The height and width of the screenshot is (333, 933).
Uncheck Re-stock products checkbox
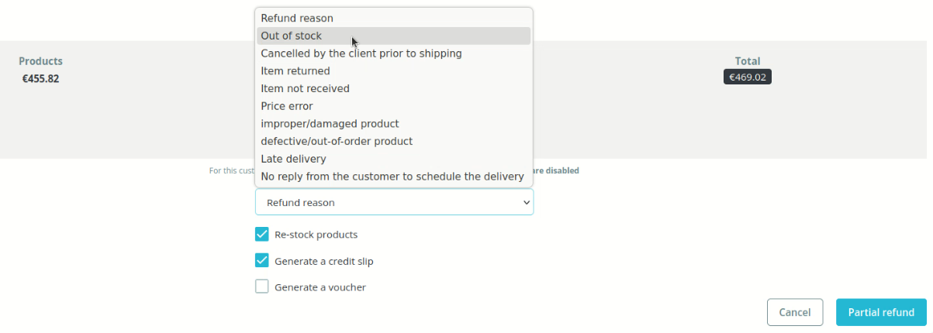262,234
